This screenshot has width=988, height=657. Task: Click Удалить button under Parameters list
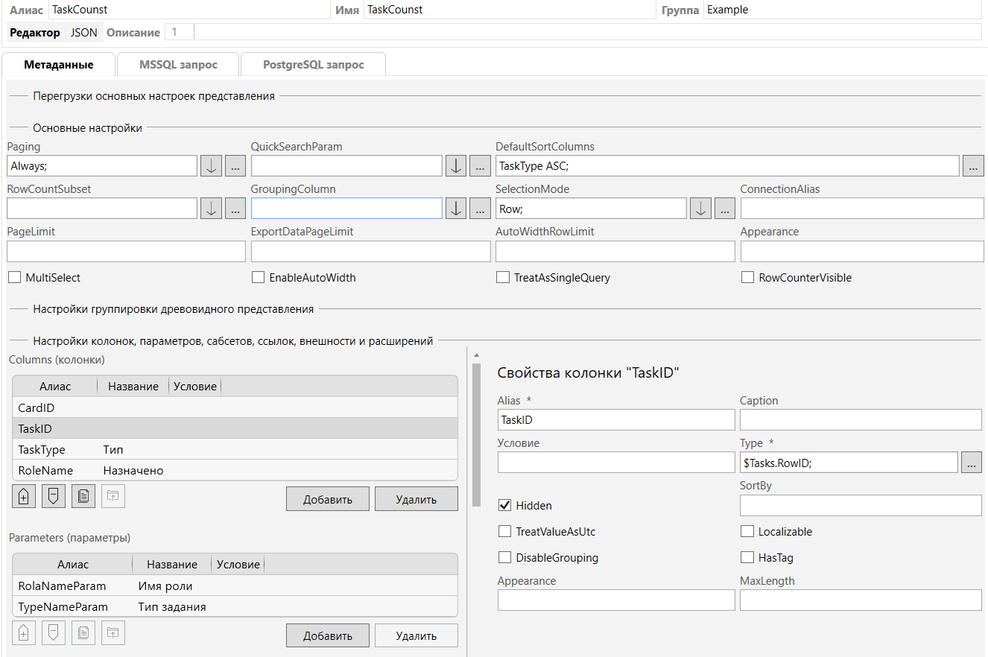416,635
